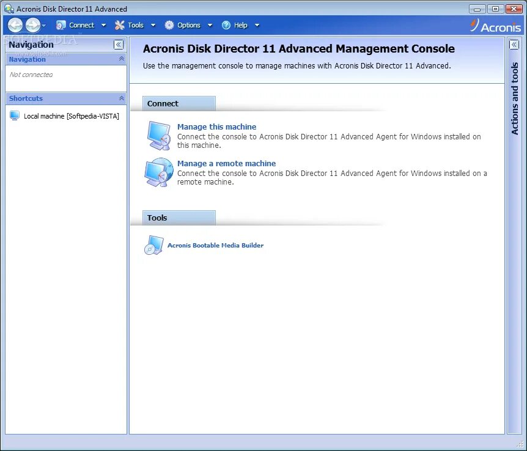Open the Connect menu
527x451 pixels.
click(82, 25)
